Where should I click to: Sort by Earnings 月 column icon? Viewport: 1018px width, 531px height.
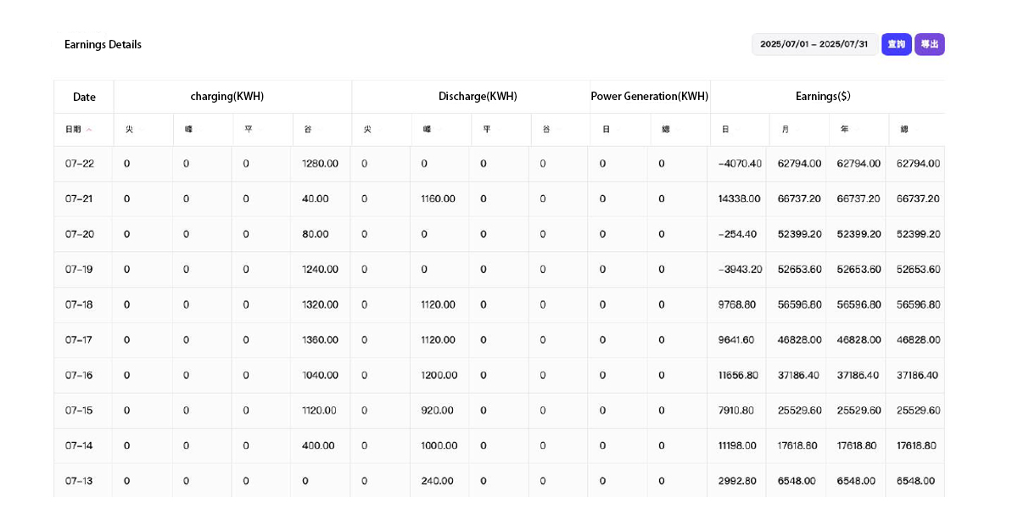[x=797, y=130]
